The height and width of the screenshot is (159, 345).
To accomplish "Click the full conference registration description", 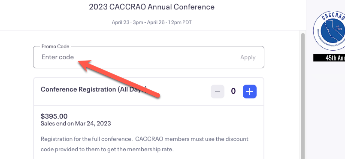I will tap(145, 144).
